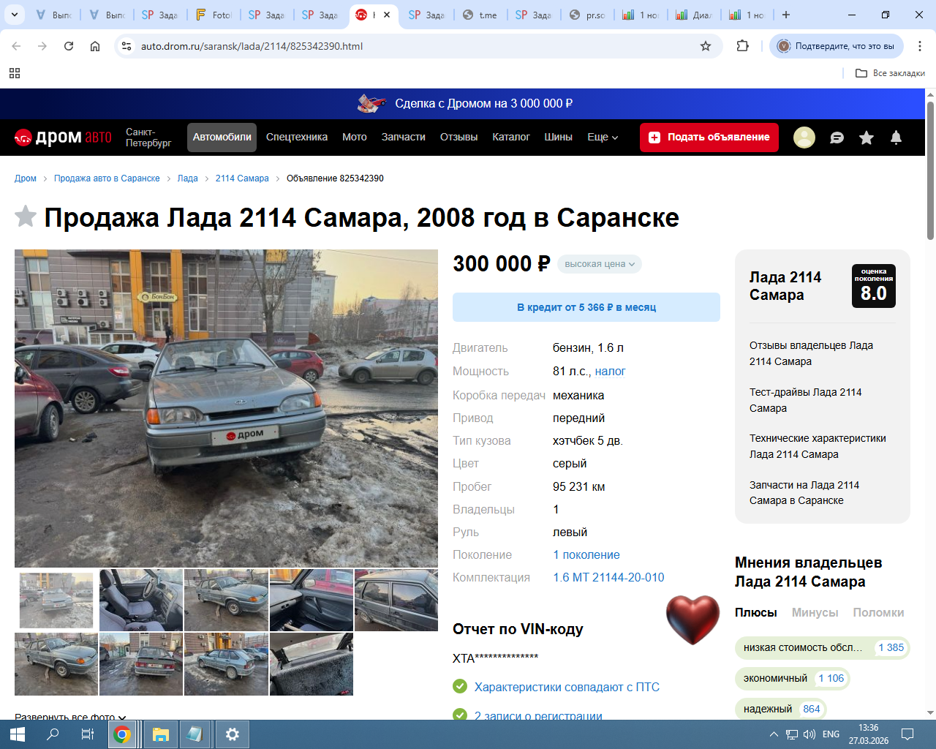Image resolution: width=936 pixels, height=749 pixels.
Task: Expand the 'высокая цена' price rating
Action: click(x=600, y=264)
